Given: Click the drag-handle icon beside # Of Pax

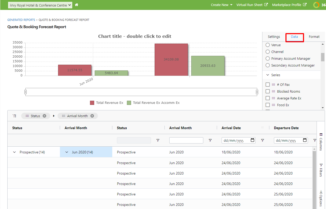Looking at the screenshot, I should coord(273,85).
